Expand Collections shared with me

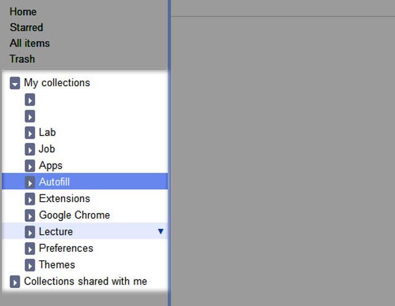(x=15, y=282)
